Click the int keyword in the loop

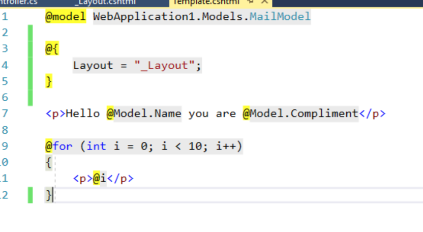tap(96, 146)
